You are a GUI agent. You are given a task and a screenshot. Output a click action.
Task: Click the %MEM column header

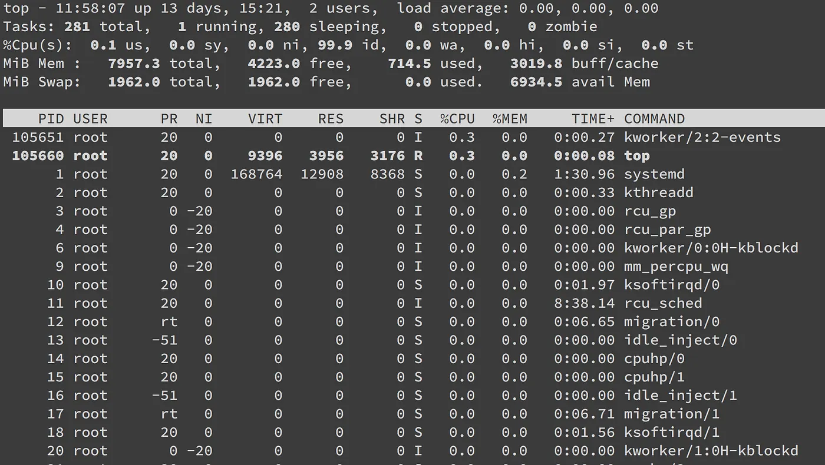pos(510,119)
